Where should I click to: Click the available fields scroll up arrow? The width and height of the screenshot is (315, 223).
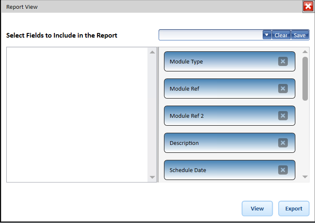click(x=152, y=52)
